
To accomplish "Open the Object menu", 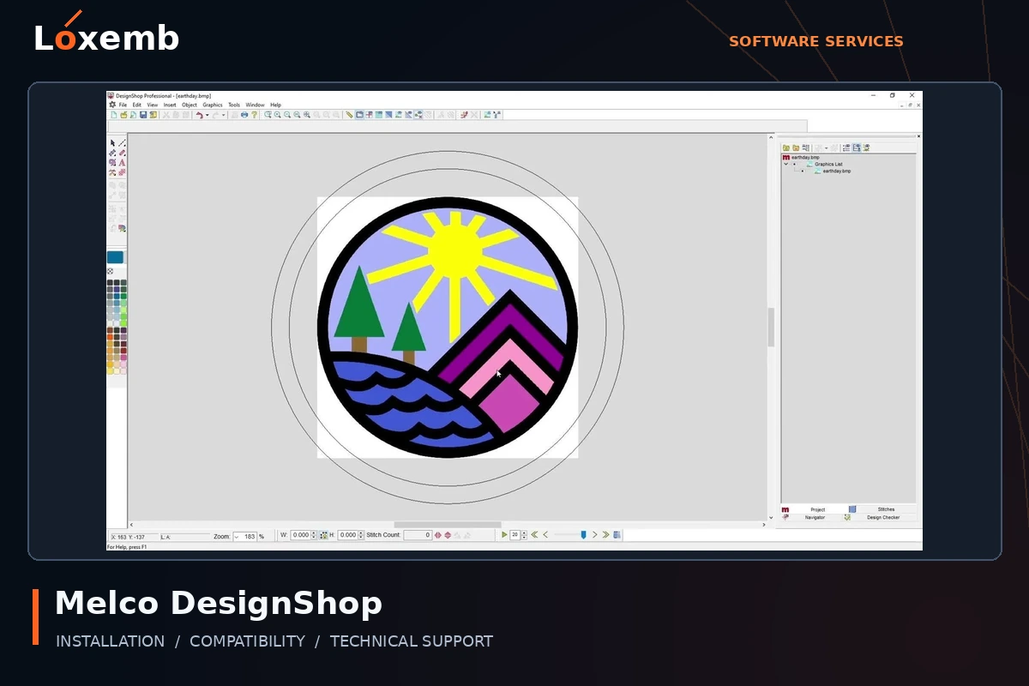I will [190, 105].
